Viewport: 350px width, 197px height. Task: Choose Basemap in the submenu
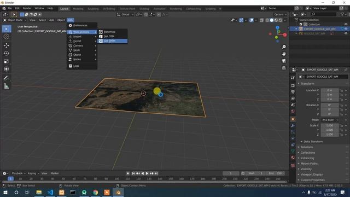pyautogui.click(x=113, y=32)
